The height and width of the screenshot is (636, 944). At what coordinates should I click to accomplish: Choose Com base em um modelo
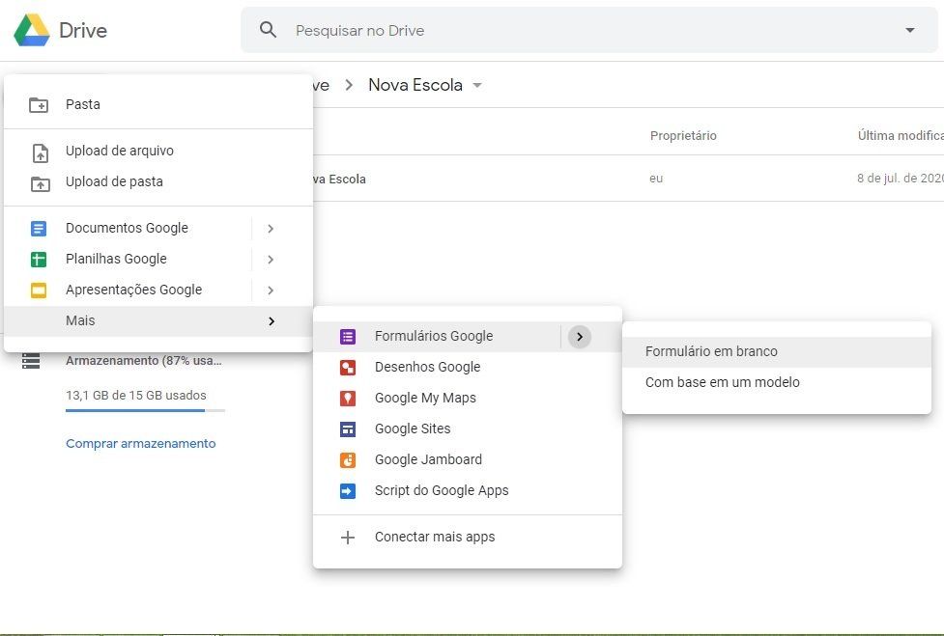click(777, 383)
